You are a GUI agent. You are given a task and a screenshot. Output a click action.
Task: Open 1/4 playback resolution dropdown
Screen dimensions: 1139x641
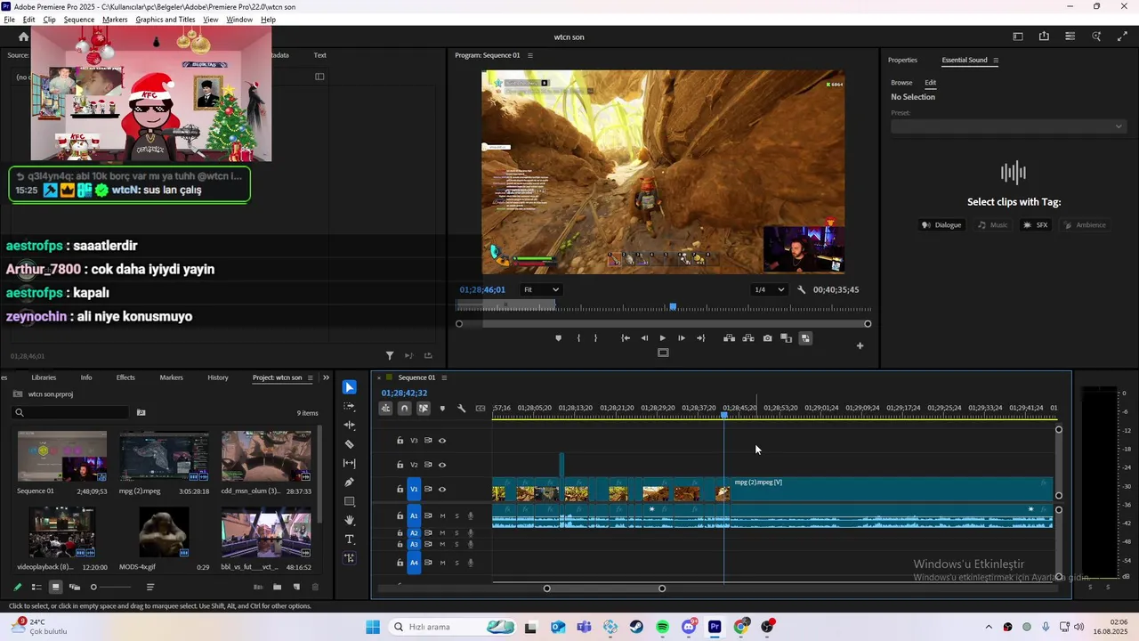click(770, 289)
